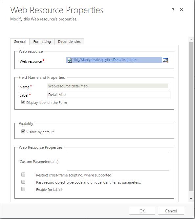
Task: Open the web resource lookup icon
Action: (165, 60)
